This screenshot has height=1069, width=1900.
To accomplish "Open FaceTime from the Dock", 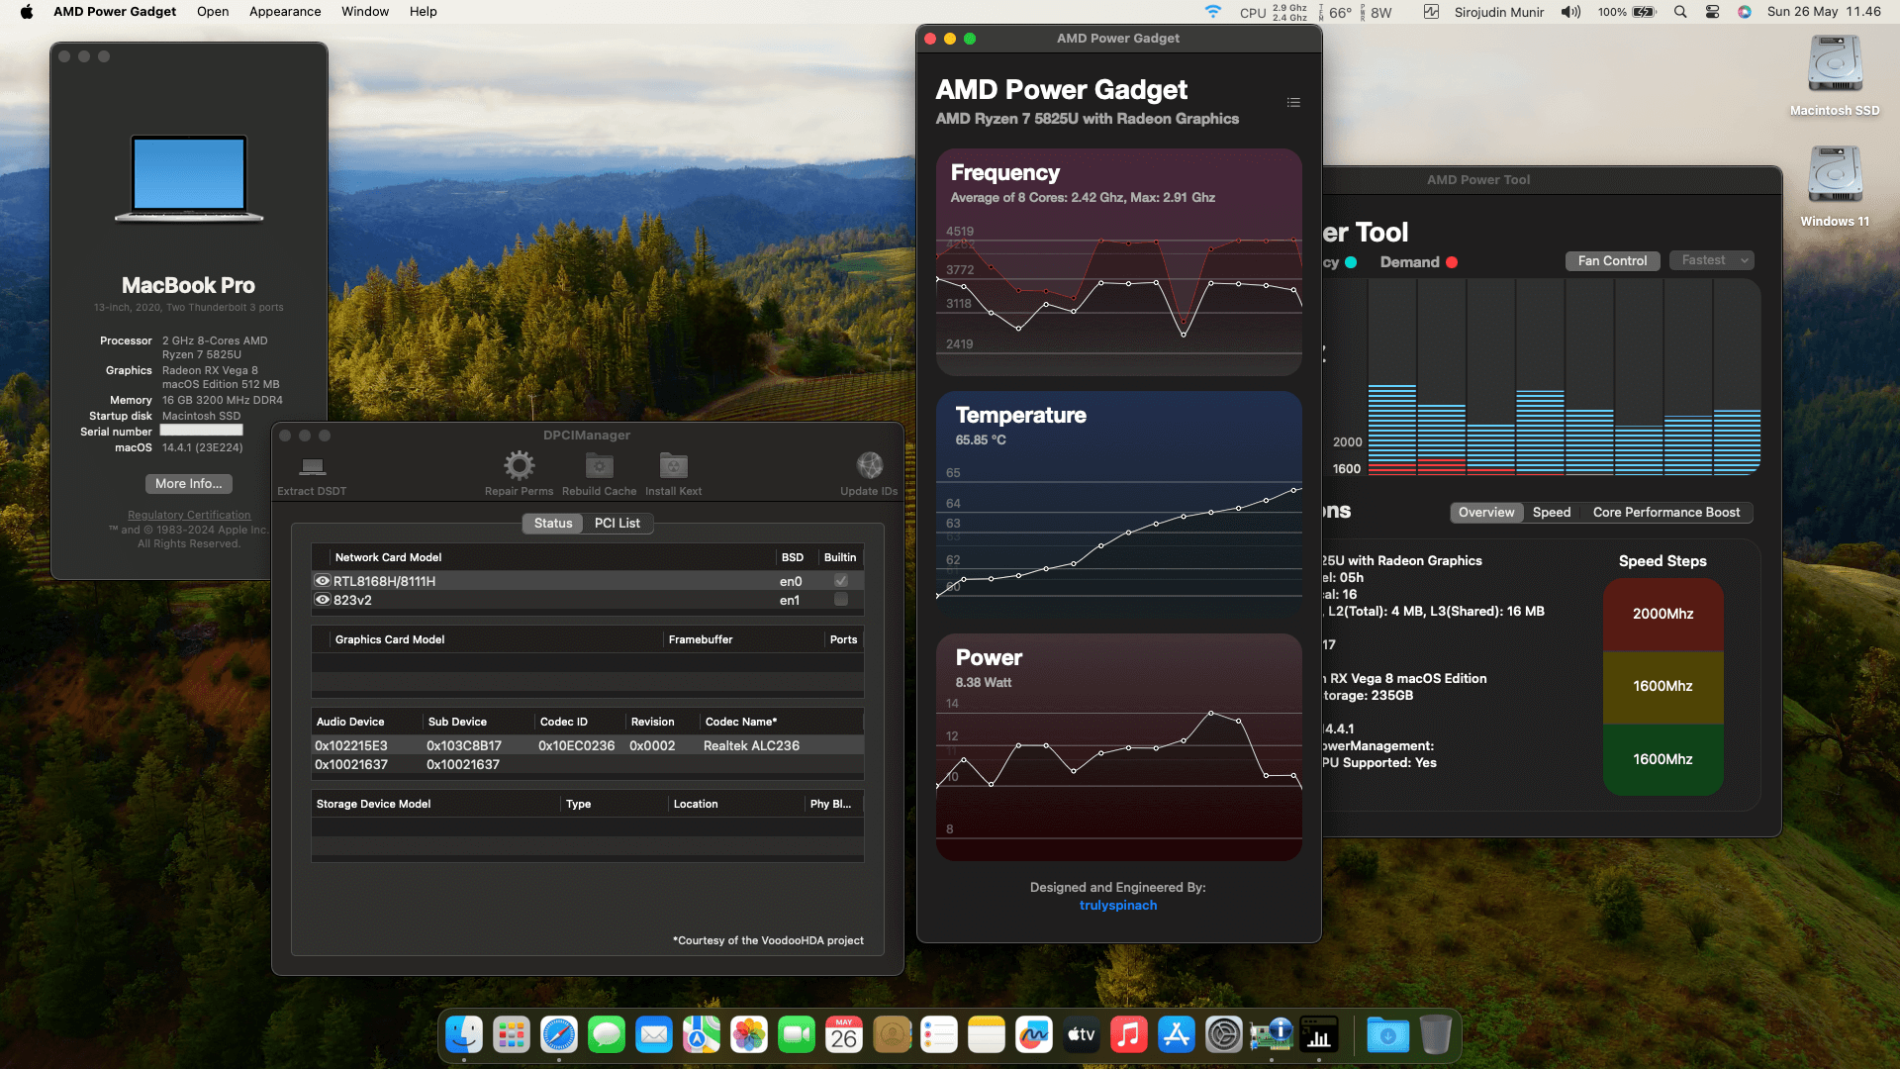I will (x=797, y=1034).
